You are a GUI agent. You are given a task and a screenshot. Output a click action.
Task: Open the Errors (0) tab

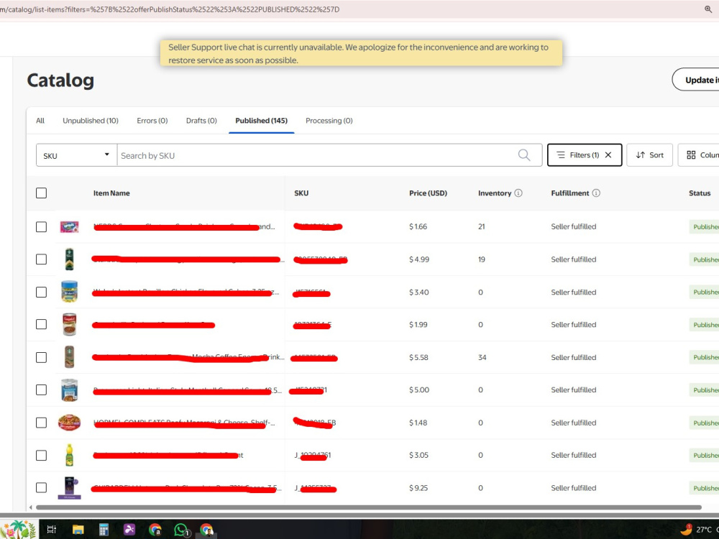(152, 121)
